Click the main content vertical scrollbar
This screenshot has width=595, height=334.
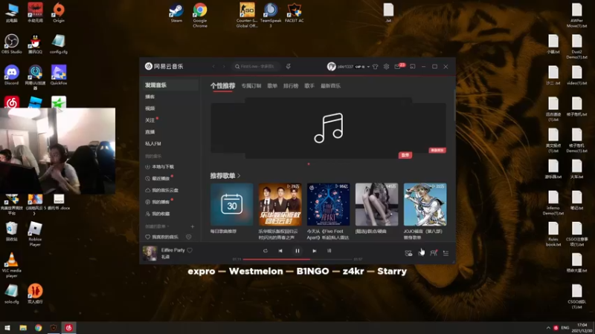(x=454, y=106)
